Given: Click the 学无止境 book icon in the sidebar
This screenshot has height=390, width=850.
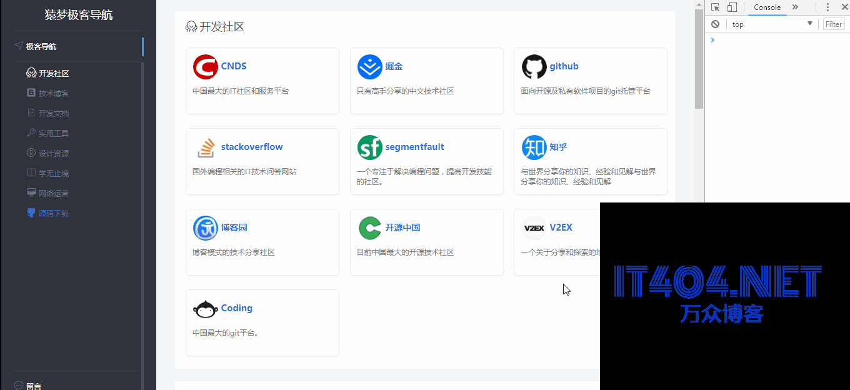Looking at the screenshot, I should (x=31, y=173).
